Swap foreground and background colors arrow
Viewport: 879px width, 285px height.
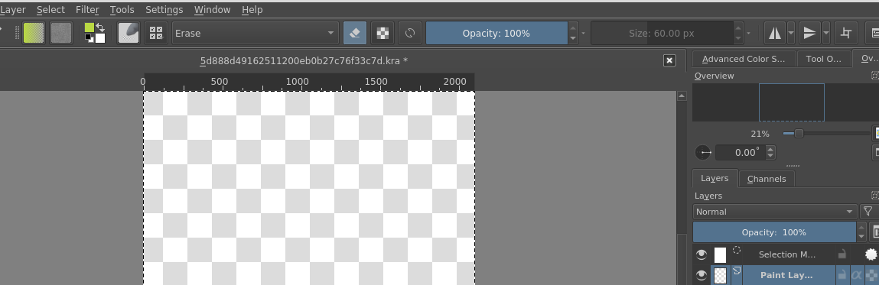100,27
